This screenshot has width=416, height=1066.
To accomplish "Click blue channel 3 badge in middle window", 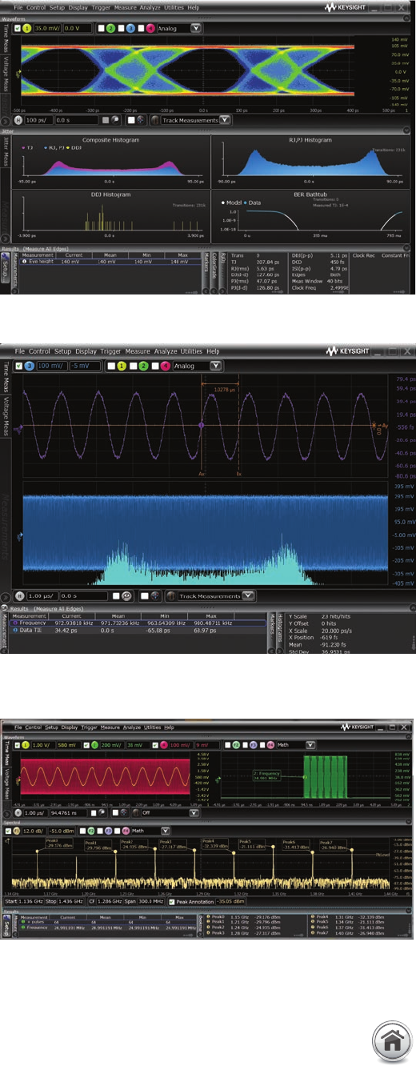I will [x=28, y=366].
